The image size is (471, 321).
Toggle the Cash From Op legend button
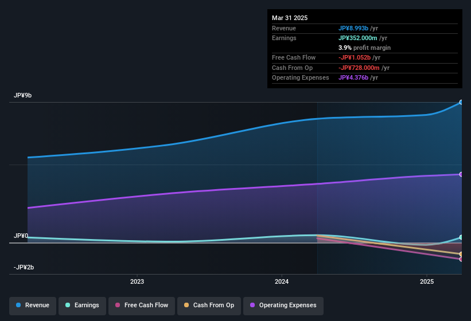click(209, 306)
